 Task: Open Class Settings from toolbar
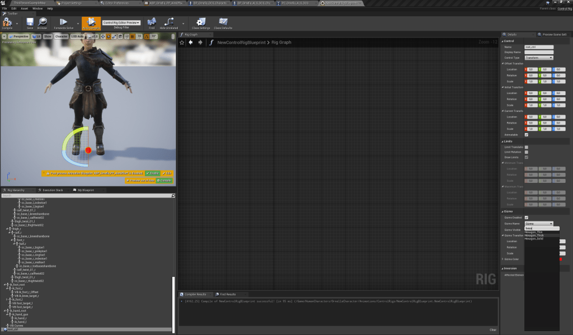(201, 23)
